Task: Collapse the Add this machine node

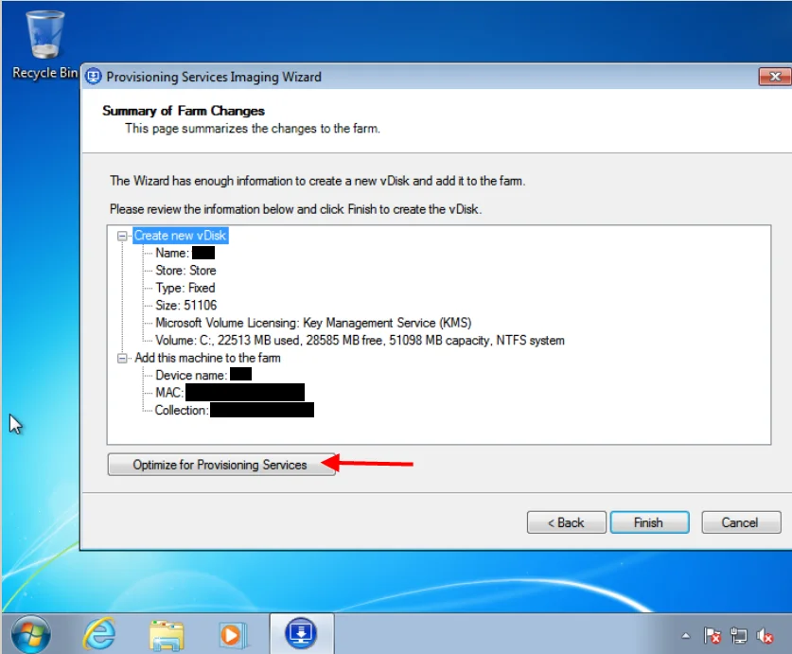Action: pyautogui.click(x=122, y=359)
